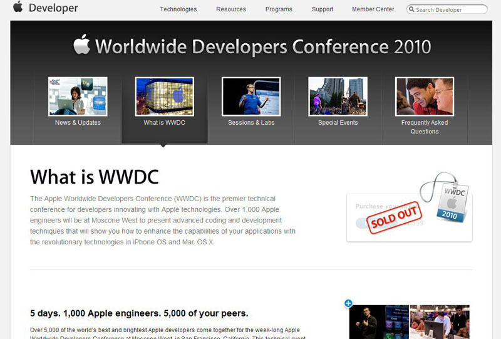Click the SOLD OUT stamp

click(394, 218)
